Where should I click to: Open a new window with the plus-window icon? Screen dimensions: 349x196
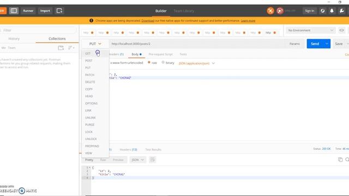(59, 11)
